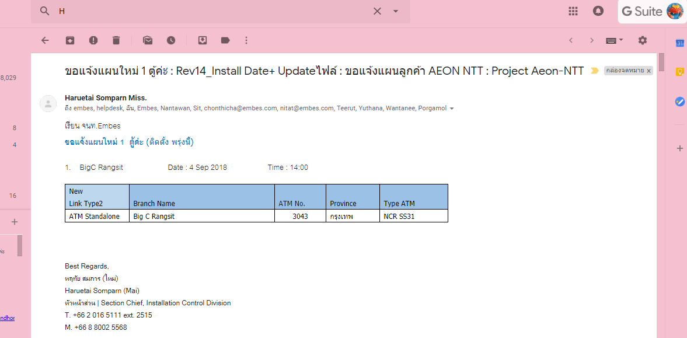687x338 pixels.
Task: Click ATM number 3043 cell
Action: point(301,216)
